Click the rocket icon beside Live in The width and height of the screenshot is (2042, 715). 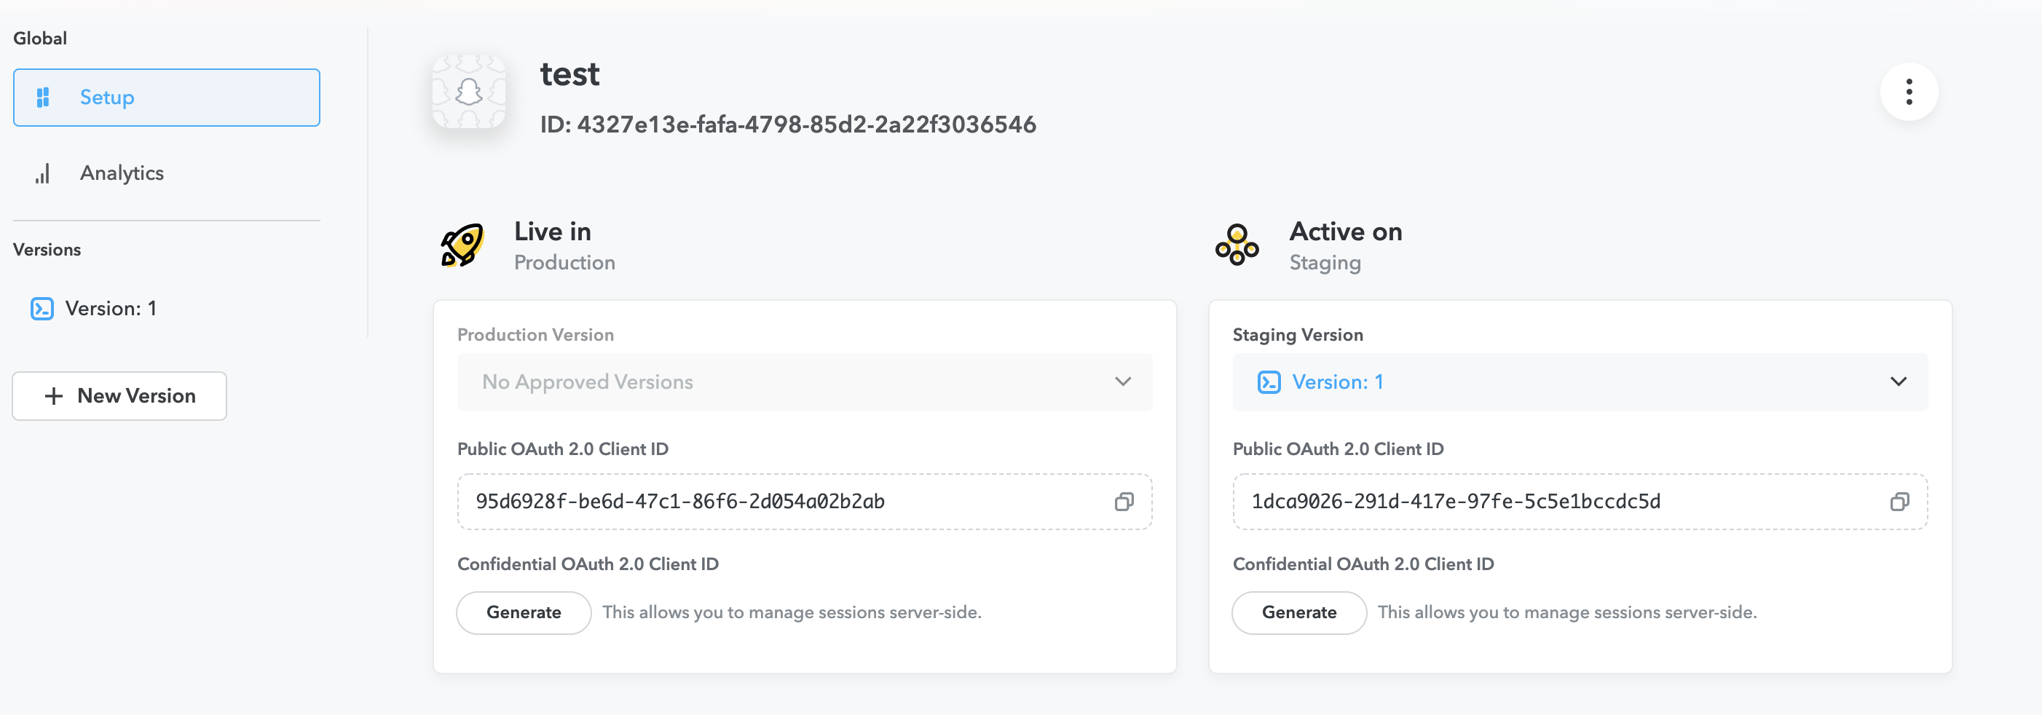point(462,245)
